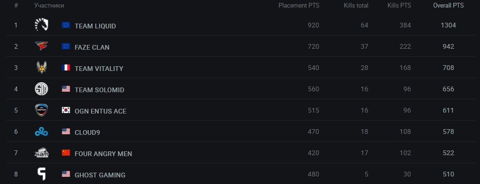Screen dimensions: 480x184
Task: Click the Team Liquid horse logo
Action: tap(41, 25)
